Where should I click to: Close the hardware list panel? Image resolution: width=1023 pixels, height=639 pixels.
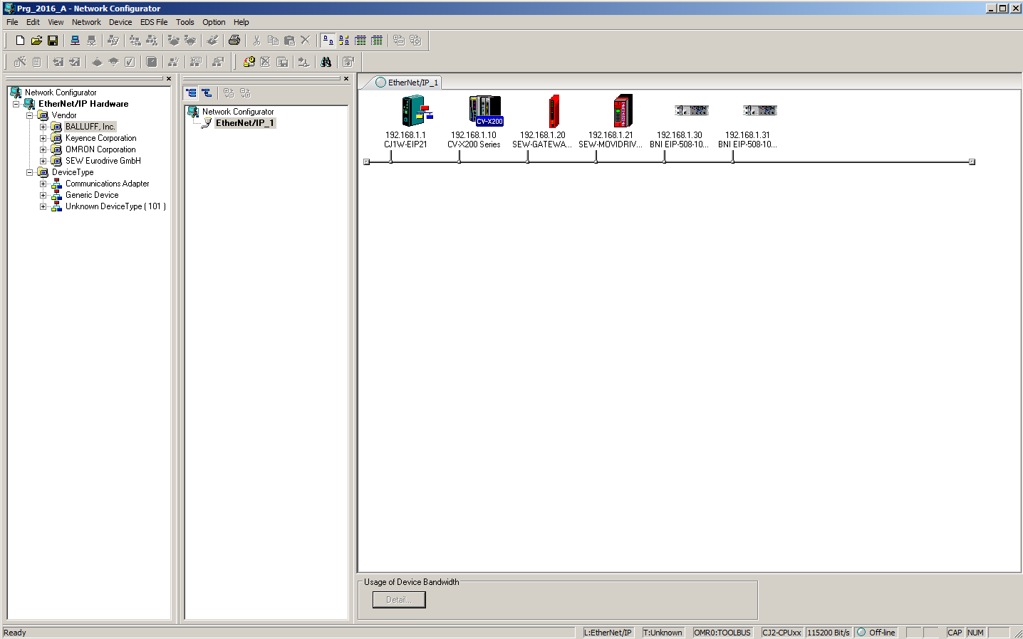click(169, 78)
